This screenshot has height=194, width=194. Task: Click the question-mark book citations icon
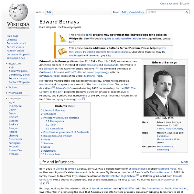(63, 52)
